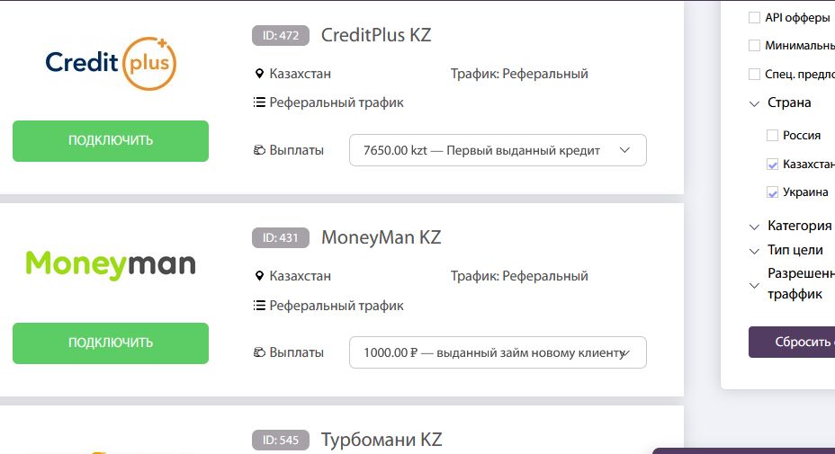Open the CreditPlus payout dropdown
835x454 pixels.
(x=498, y=150)
